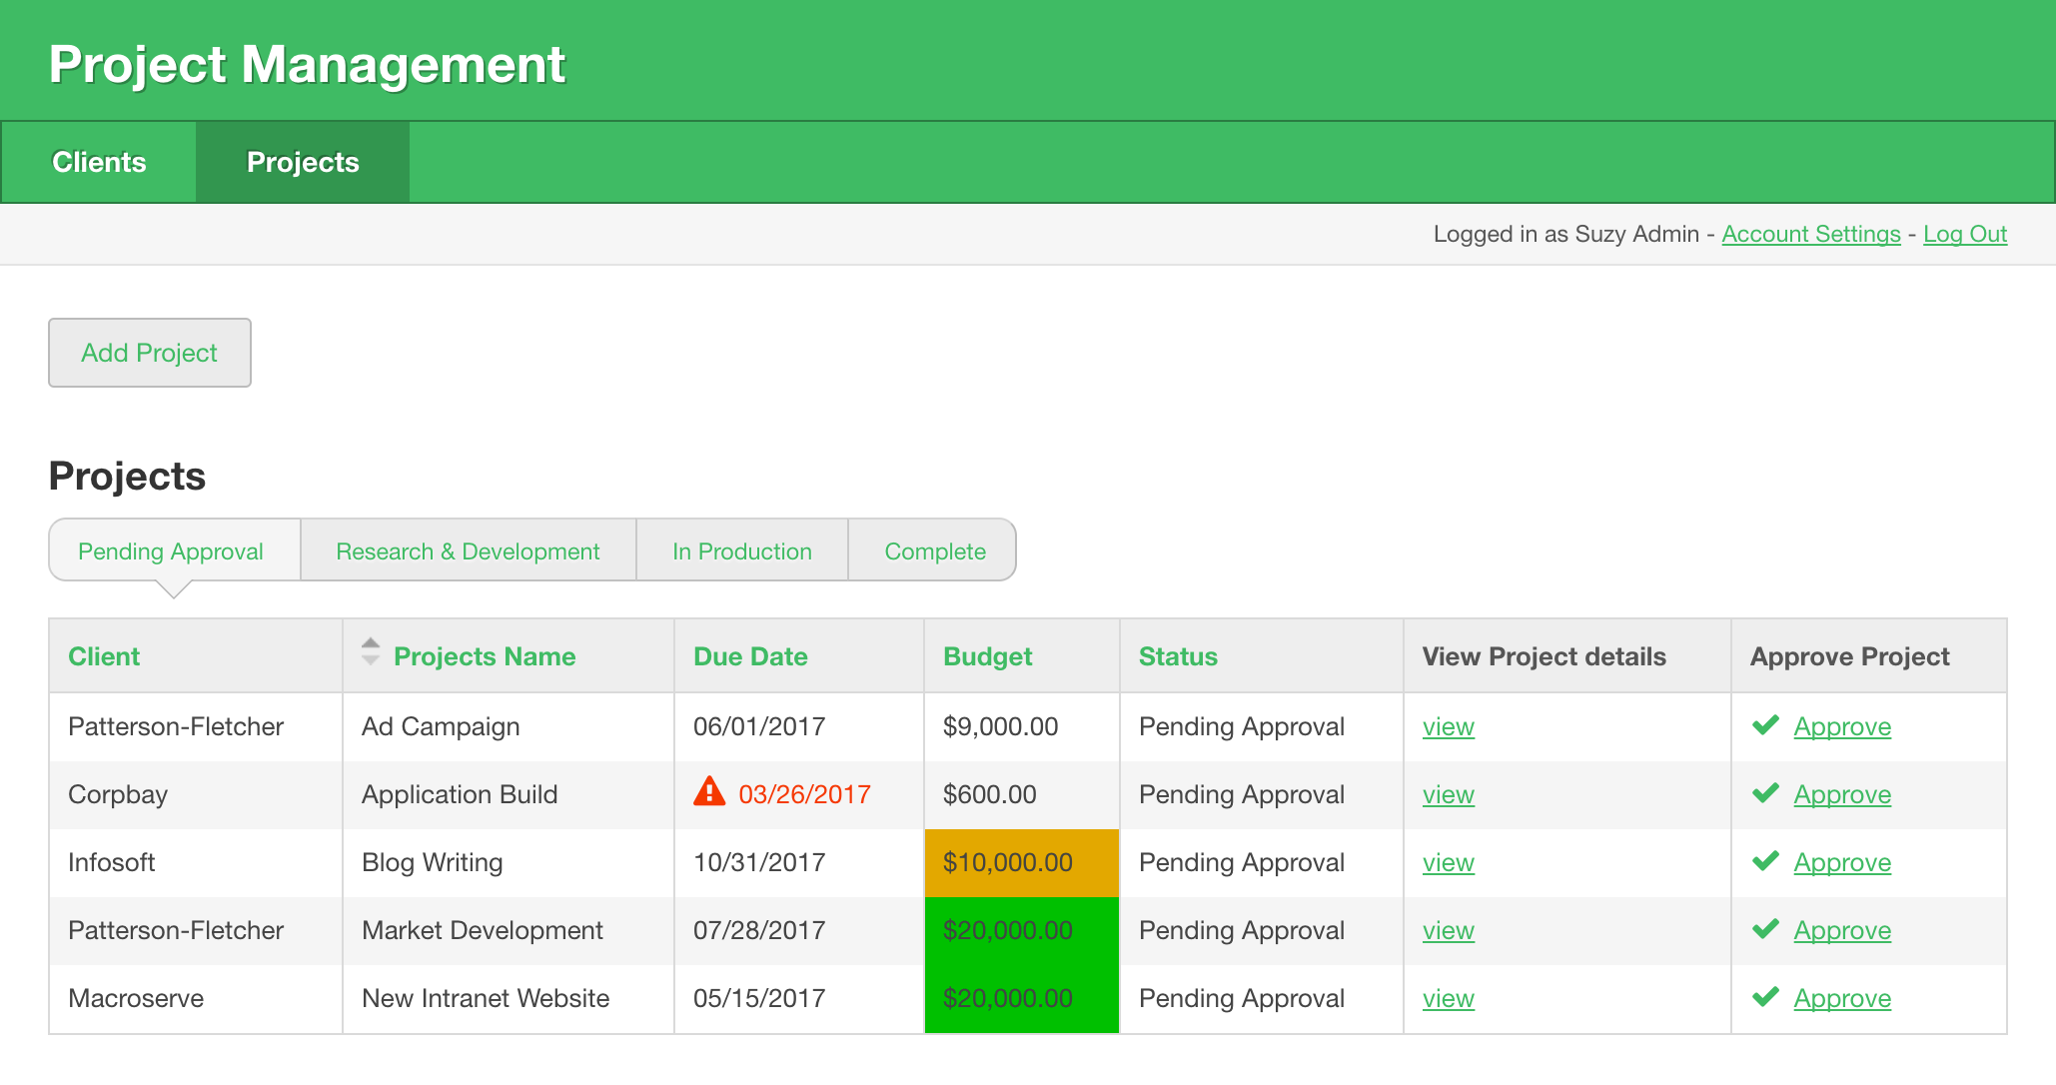Sort table by Due Date header
2056x1085 pixels.
coord(750,656)
